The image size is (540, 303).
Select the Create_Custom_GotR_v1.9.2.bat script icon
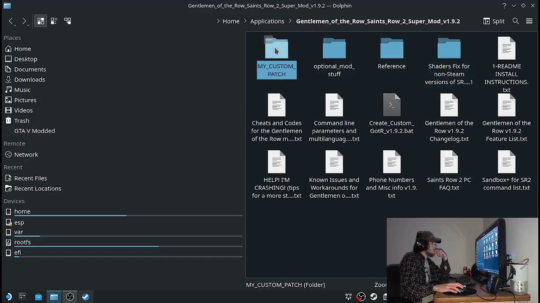point(391,105)
